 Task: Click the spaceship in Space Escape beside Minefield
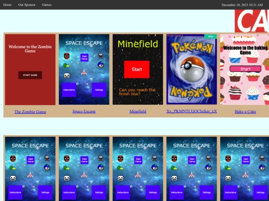pyautogui.click(x=84, y=72)
